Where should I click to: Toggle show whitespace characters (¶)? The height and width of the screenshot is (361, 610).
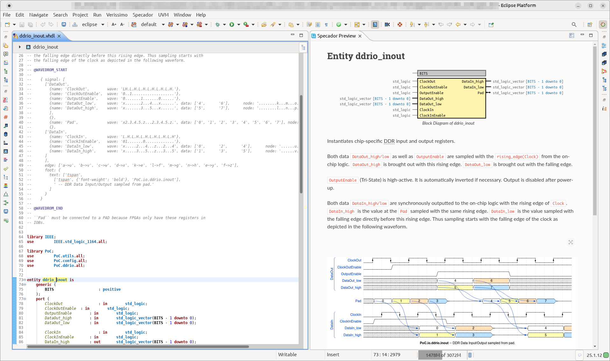pyautogui.click(x=326, y=24)
